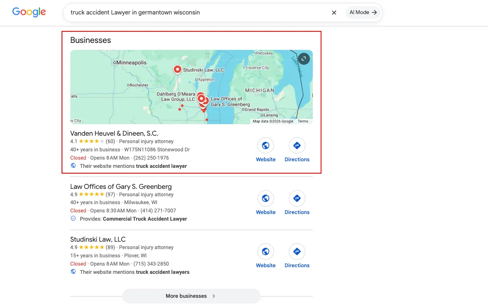Click Law Offices of Gary S. Greenberg map label

[230, 101]
